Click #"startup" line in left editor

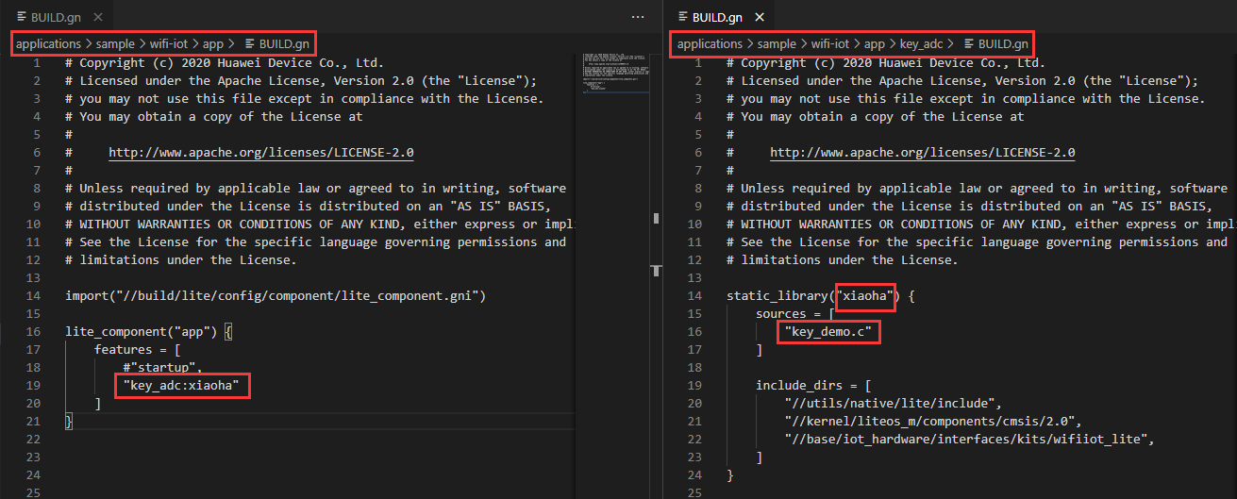(x=162, y=368)
